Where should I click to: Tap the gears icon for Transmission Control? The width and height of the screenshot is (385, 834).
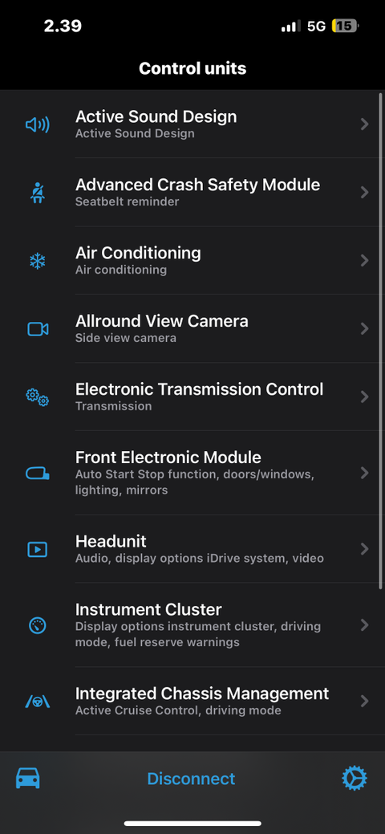click(37, 397)
